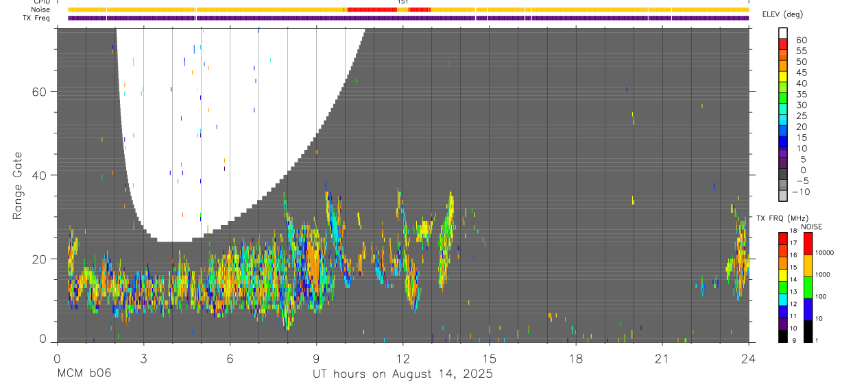The image size is (842, 388).
Task: Click the red top block of the NOISE legend
Action: (x=808, y=244)
